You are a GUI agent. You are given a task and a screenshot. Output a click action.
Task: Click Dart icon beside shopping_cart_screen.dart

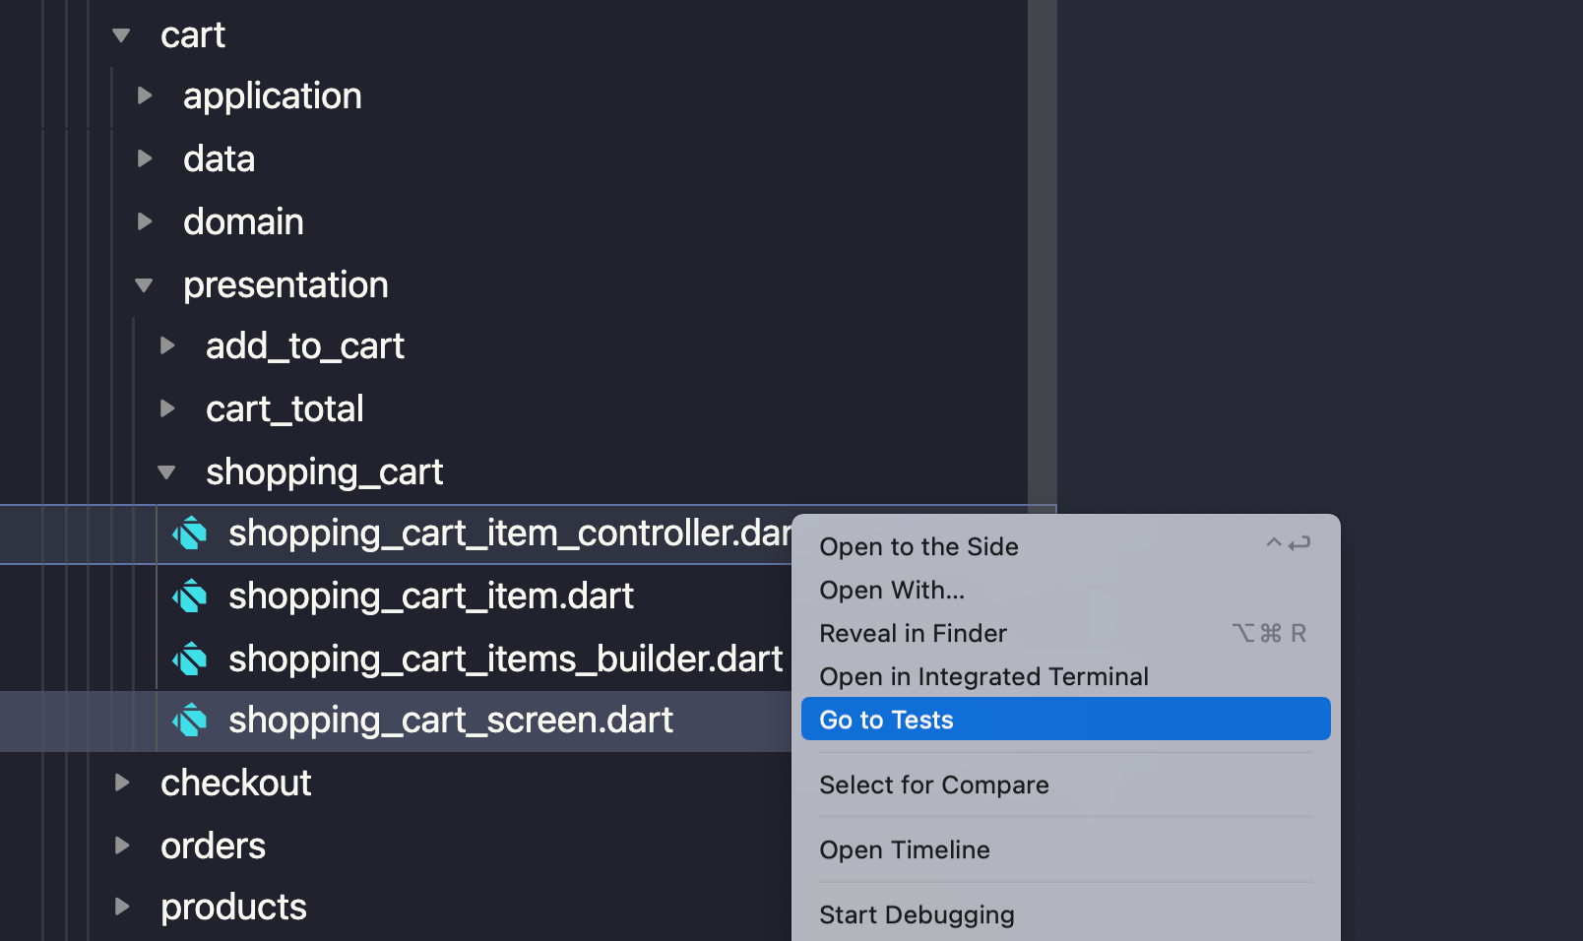pos(190,721)
